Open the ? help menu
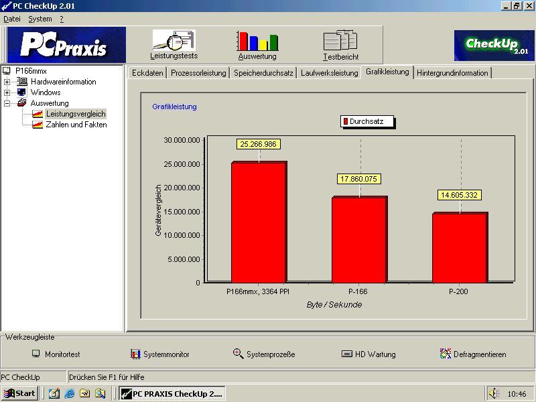Viewport: 536px width, 402px height. pos(62,19)
